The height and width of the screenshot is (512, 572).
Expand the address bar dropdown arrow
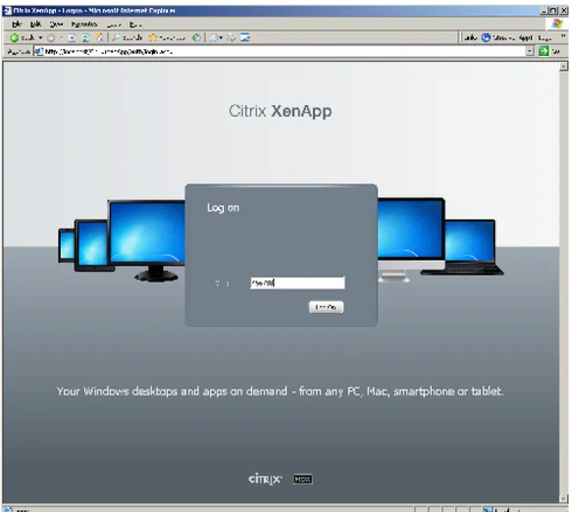click(530, 51)
